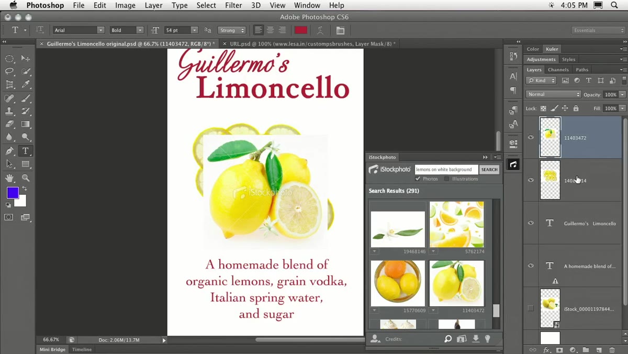The image size is (628, 354).
Task: Show the iStock_00001197844 layer
Action: click(x=531, y=308)
